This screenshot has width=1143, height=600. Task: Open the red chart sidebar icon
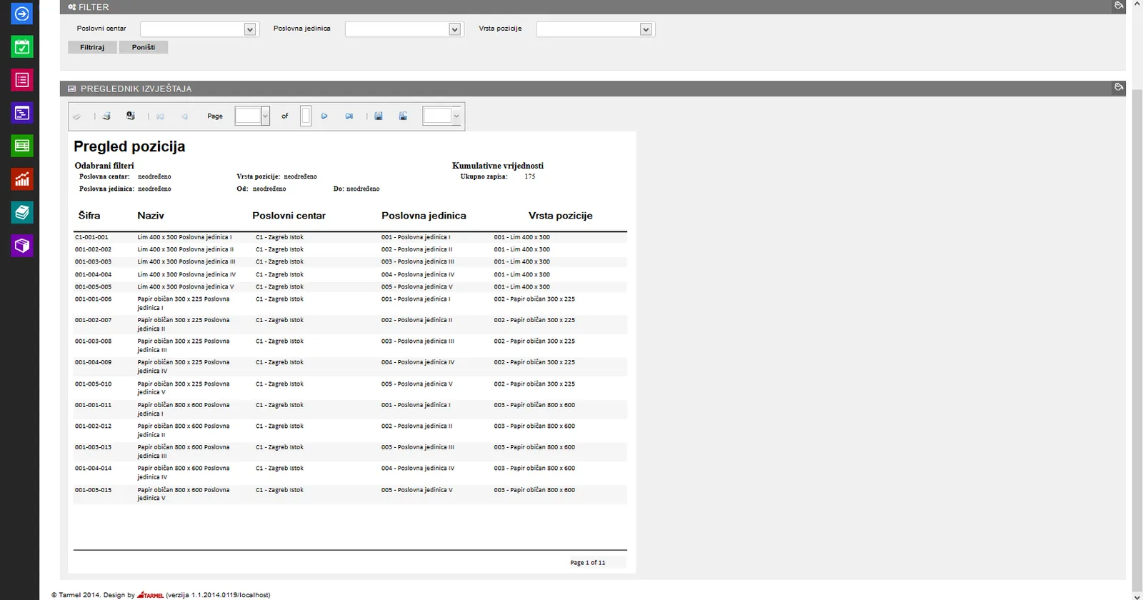[22, 179]
